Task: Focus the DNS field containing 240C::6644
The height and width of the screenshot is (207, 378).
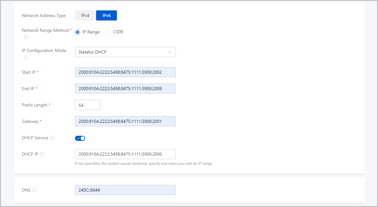Action: pyautogui.click(x=125, y=190)
